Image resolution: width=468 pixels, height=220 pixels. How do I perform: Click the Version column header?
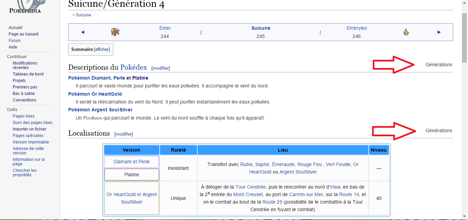pyautogui.click(x=132, y=150)
